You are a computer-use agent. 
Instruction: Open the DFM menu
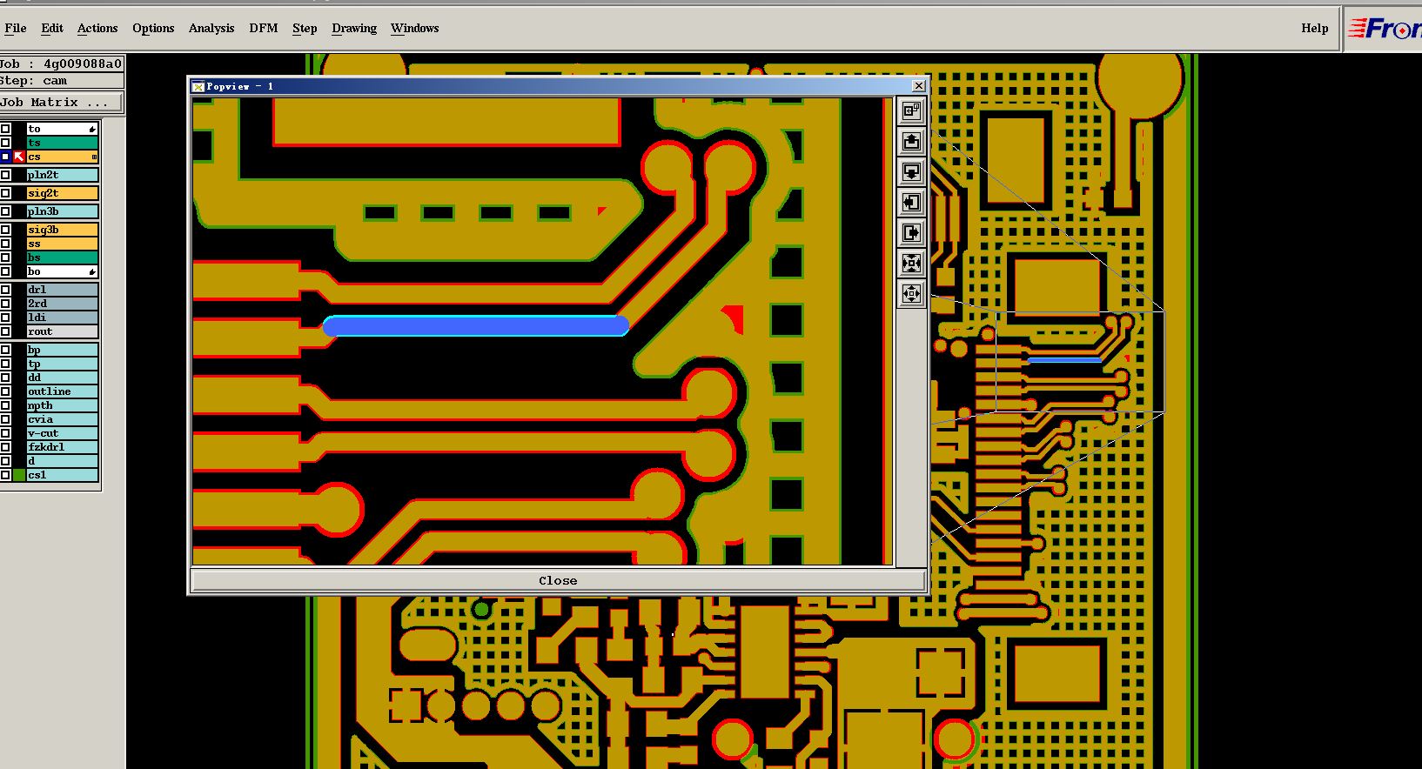tap(264, 28)
